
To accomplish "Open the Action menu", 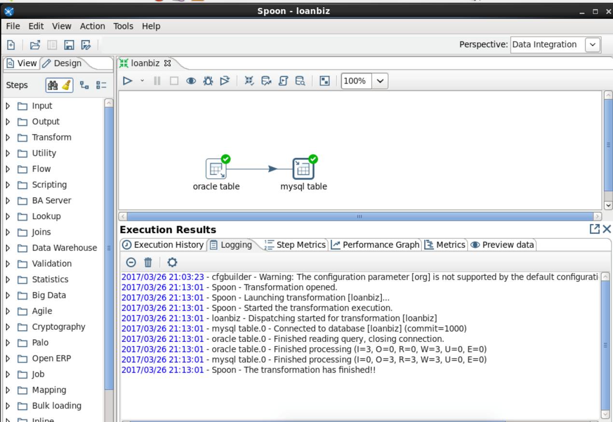I will (x=93, y=26).
